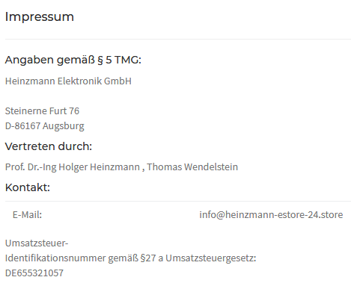Click the postal line D-86167 Augsburg
Image resolution: width=351 pixels, height=283 pixels.
(45, 126)
